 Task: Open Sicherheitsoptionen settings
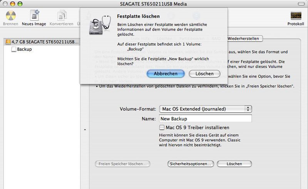coord(191,164)
